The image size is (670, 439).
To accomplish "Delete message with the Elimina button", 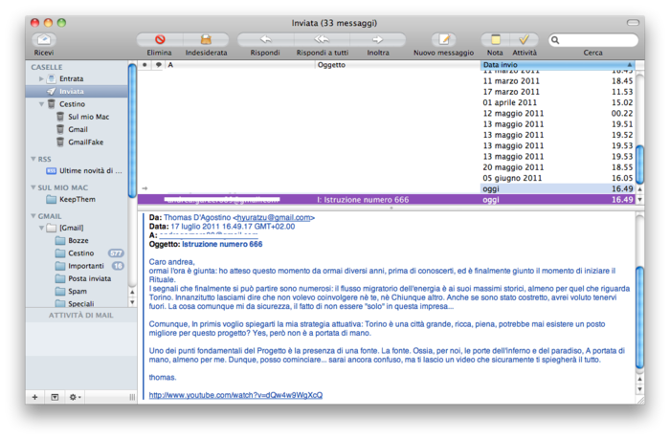I will click(160, 40).
